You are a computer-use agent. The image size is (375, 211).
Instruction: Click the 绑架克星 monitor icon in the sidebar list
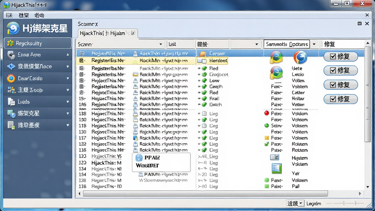11,114
